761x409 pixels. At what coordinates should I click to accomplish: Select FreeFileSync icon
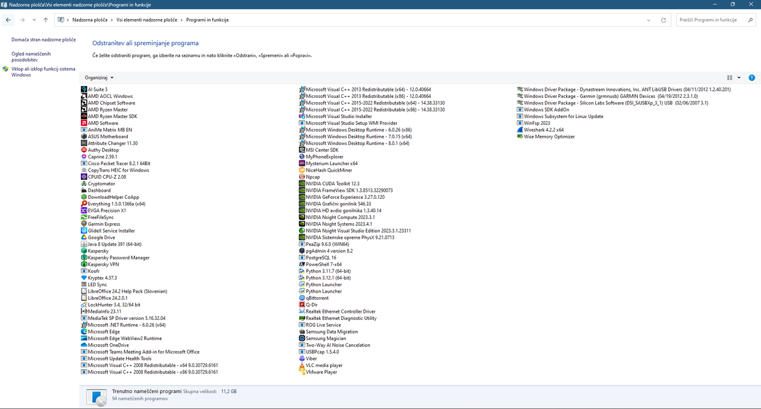83,217
